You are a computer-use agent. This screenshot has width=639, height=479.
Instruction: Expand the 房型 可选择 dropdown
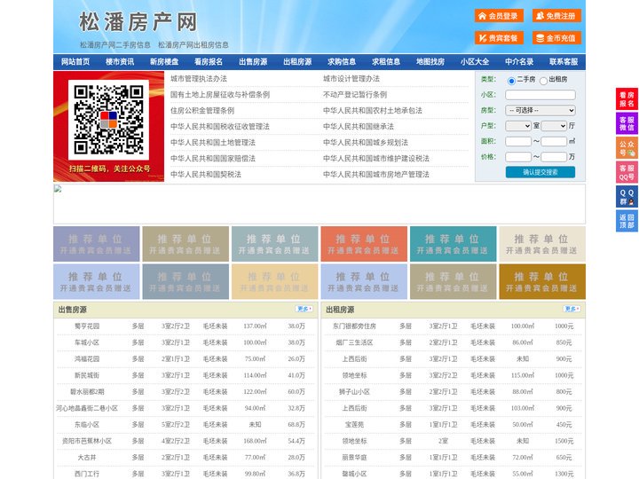pyautogui.click(x=540, y=110)
